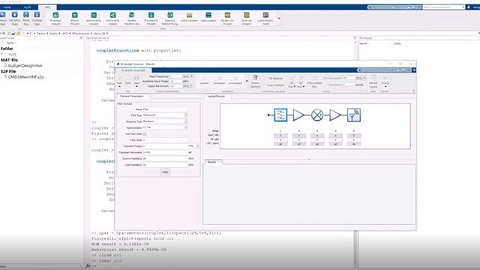Screen dimensions: 480x270
Task: Launch Signal Integrity Viewer app
Action: (265, 18)
